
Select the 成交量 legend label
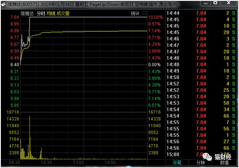pyautogui.click(x=63, y=13)
